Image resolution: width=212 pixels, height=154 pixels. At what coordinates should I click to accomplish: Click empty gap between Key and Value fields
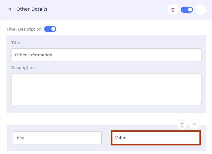point(106,138)
